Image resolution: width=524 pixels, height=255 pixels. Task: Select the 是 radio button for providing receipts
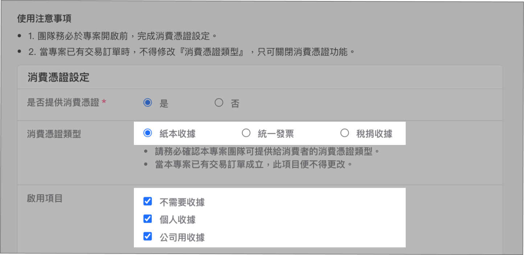pyautogui.click(x=147, y=103)
